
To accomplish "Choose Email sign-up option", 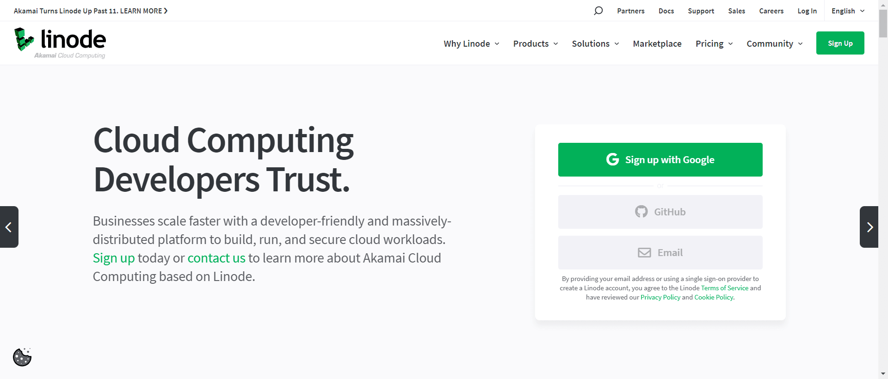I will (x=660, y=252).
